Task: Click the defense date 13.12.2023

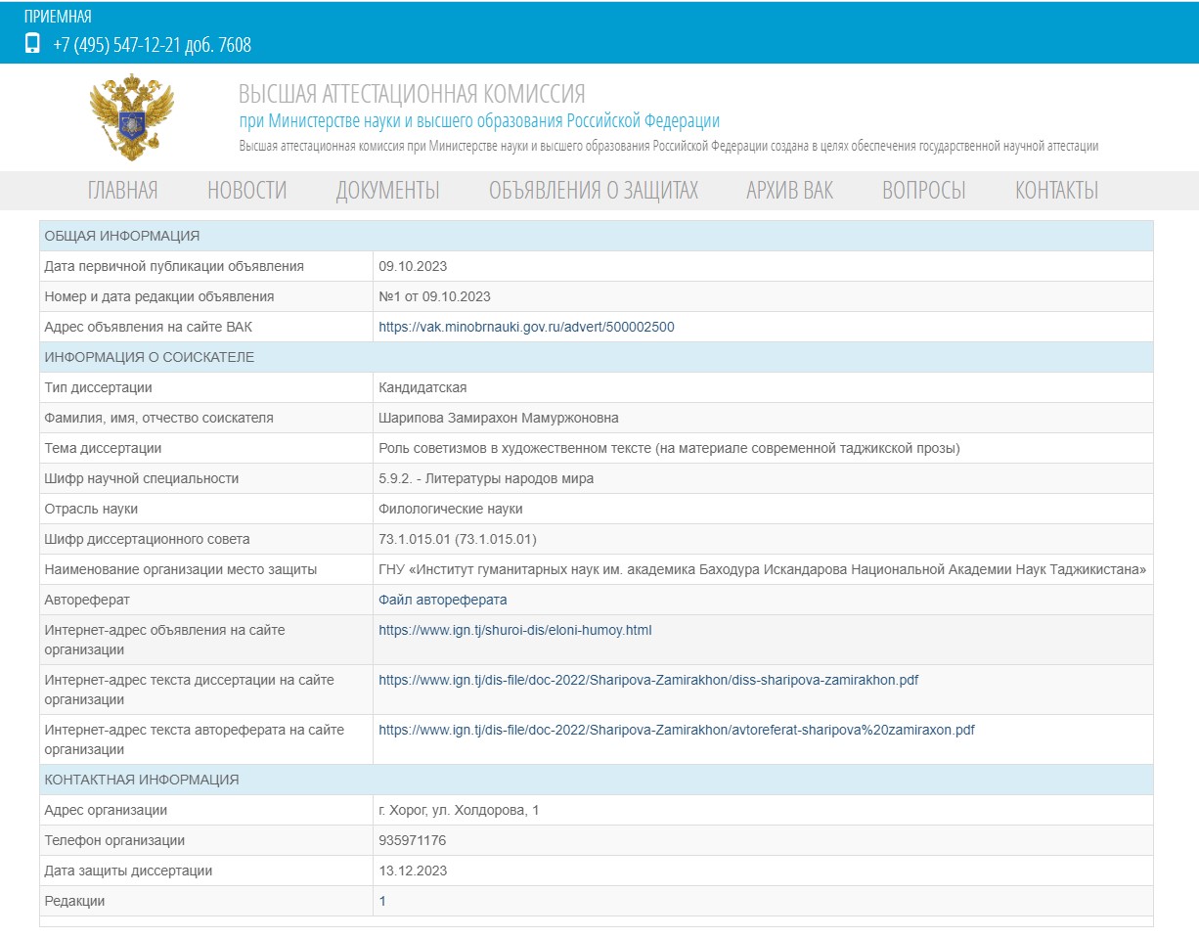Action: [x=413, y=871]
